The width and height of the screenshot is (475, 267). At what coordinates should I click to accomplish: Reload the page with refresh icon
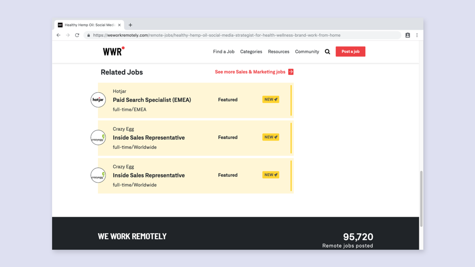tap(77, 35)
